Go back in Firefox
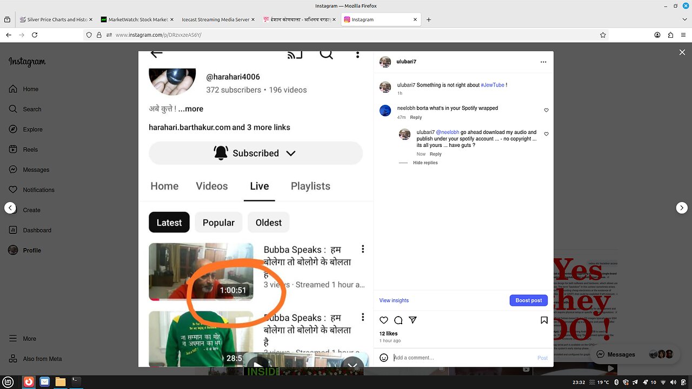This screenshot has height=389, width=692. [x=9, y=35]
